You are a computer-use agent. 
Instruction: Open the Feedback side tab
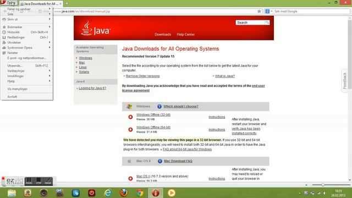point(345,80)
